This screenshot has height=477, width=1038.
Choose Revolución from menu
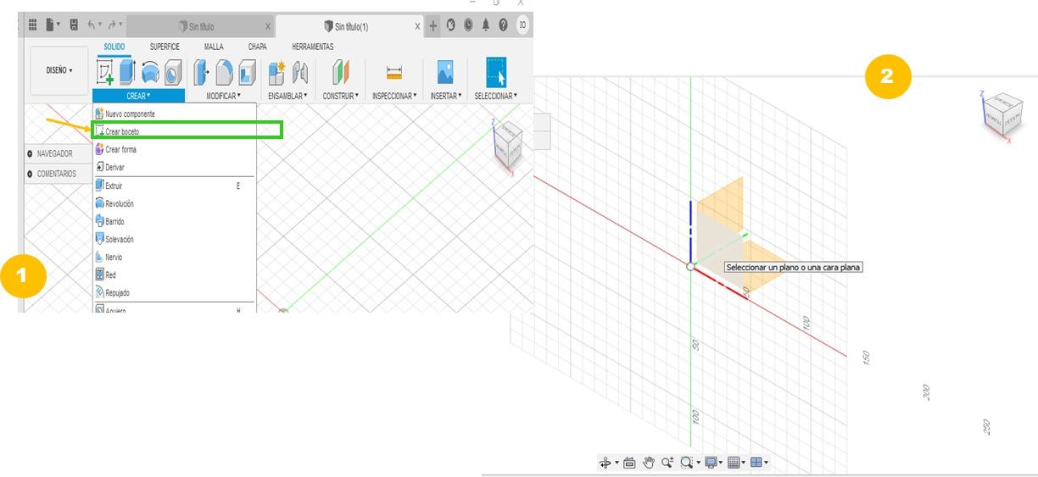click(x=174, y=203)
